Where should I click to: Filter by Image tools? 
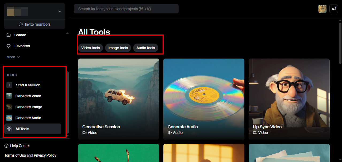tap(118, 48)
